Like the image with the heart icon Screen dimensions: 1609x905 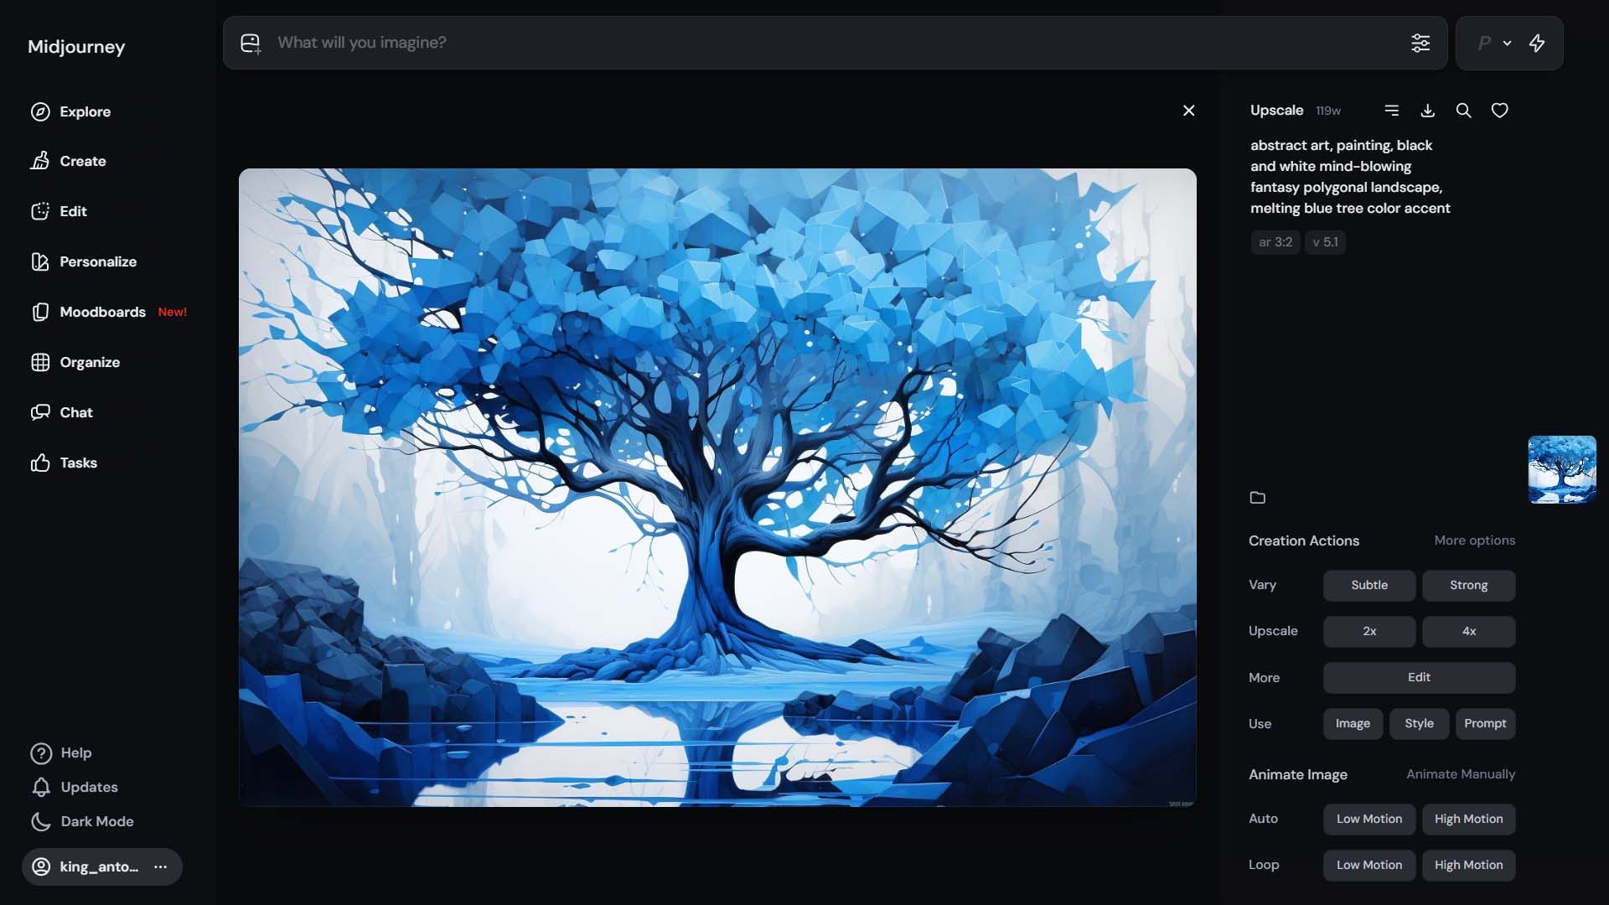pos(1499,110)
